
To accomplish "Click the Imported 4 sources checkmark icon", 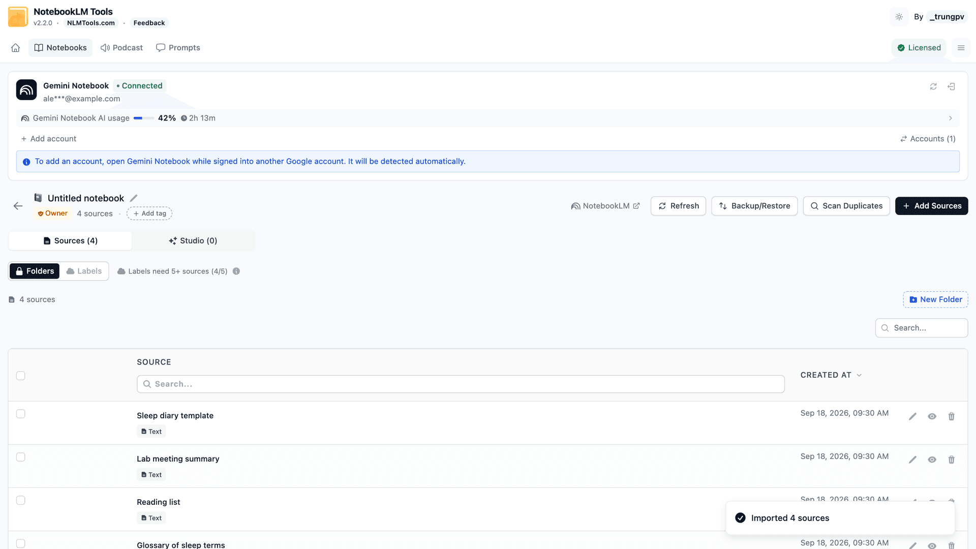I will coord(741,518).
